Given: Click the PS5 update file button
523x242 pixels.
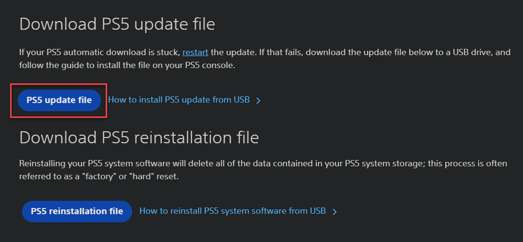Looking at the screenshot, I should [x=59, y=100].
